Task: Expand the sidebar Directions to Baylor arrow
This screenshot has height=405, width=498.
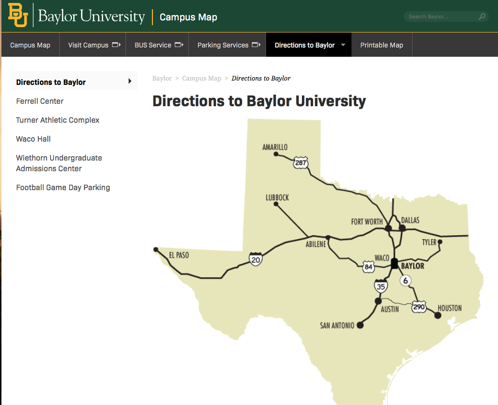Action: coord(130,81)
